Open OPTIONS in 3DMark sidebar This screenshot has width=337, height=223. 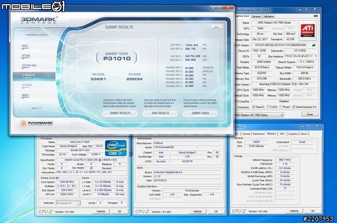(x=26, y=56)
